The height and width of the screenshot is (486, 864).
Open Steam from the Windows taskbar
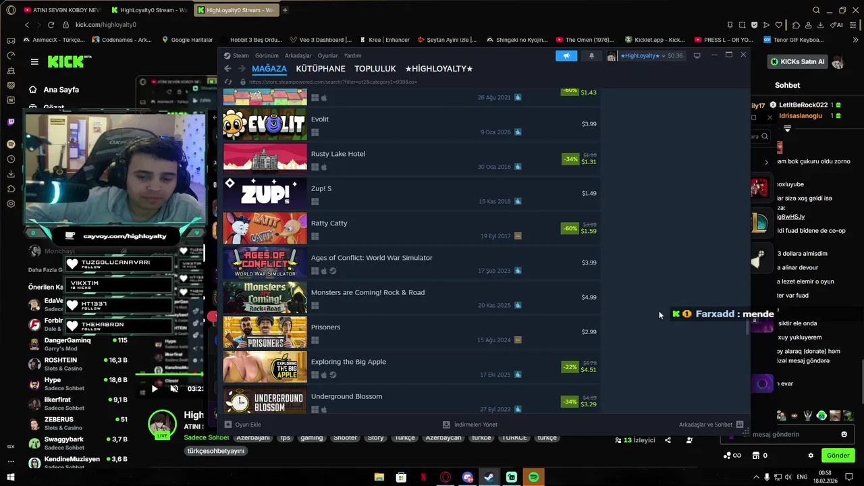489,477
